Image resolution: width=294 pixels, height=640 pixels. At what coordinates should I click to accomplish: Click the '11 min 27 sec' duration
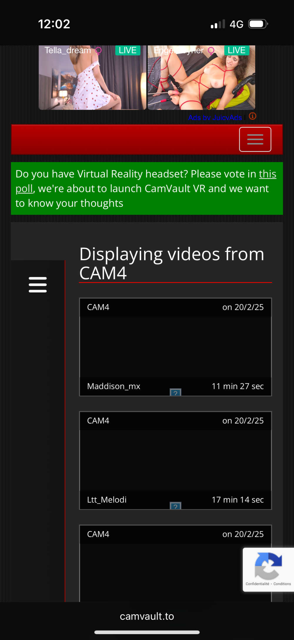point(238,386)
